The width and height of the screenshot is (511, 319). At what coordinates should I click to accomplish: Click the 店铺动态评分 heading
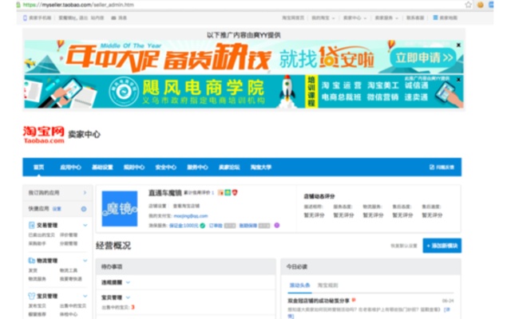point(319,196)
